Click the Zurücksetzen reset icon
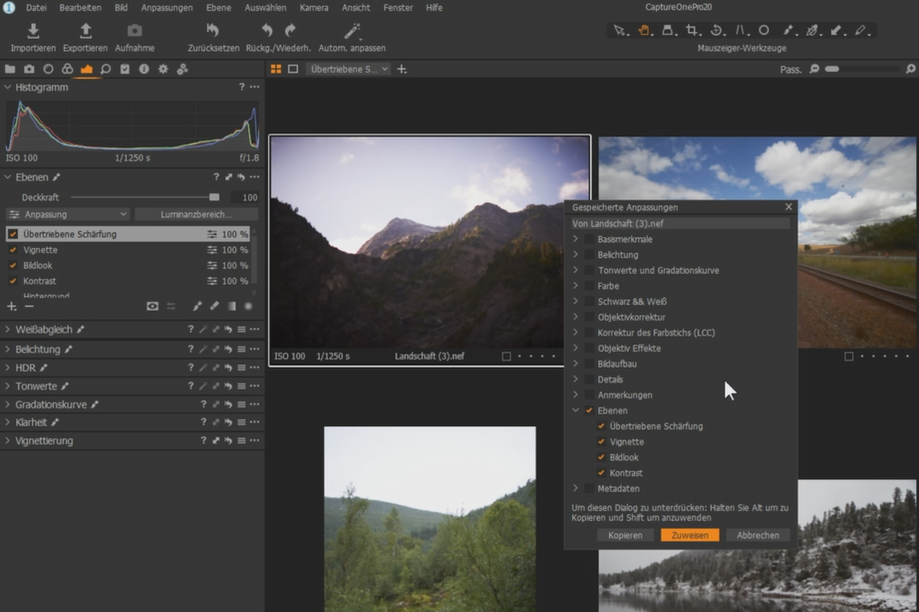 pos(213,31)
